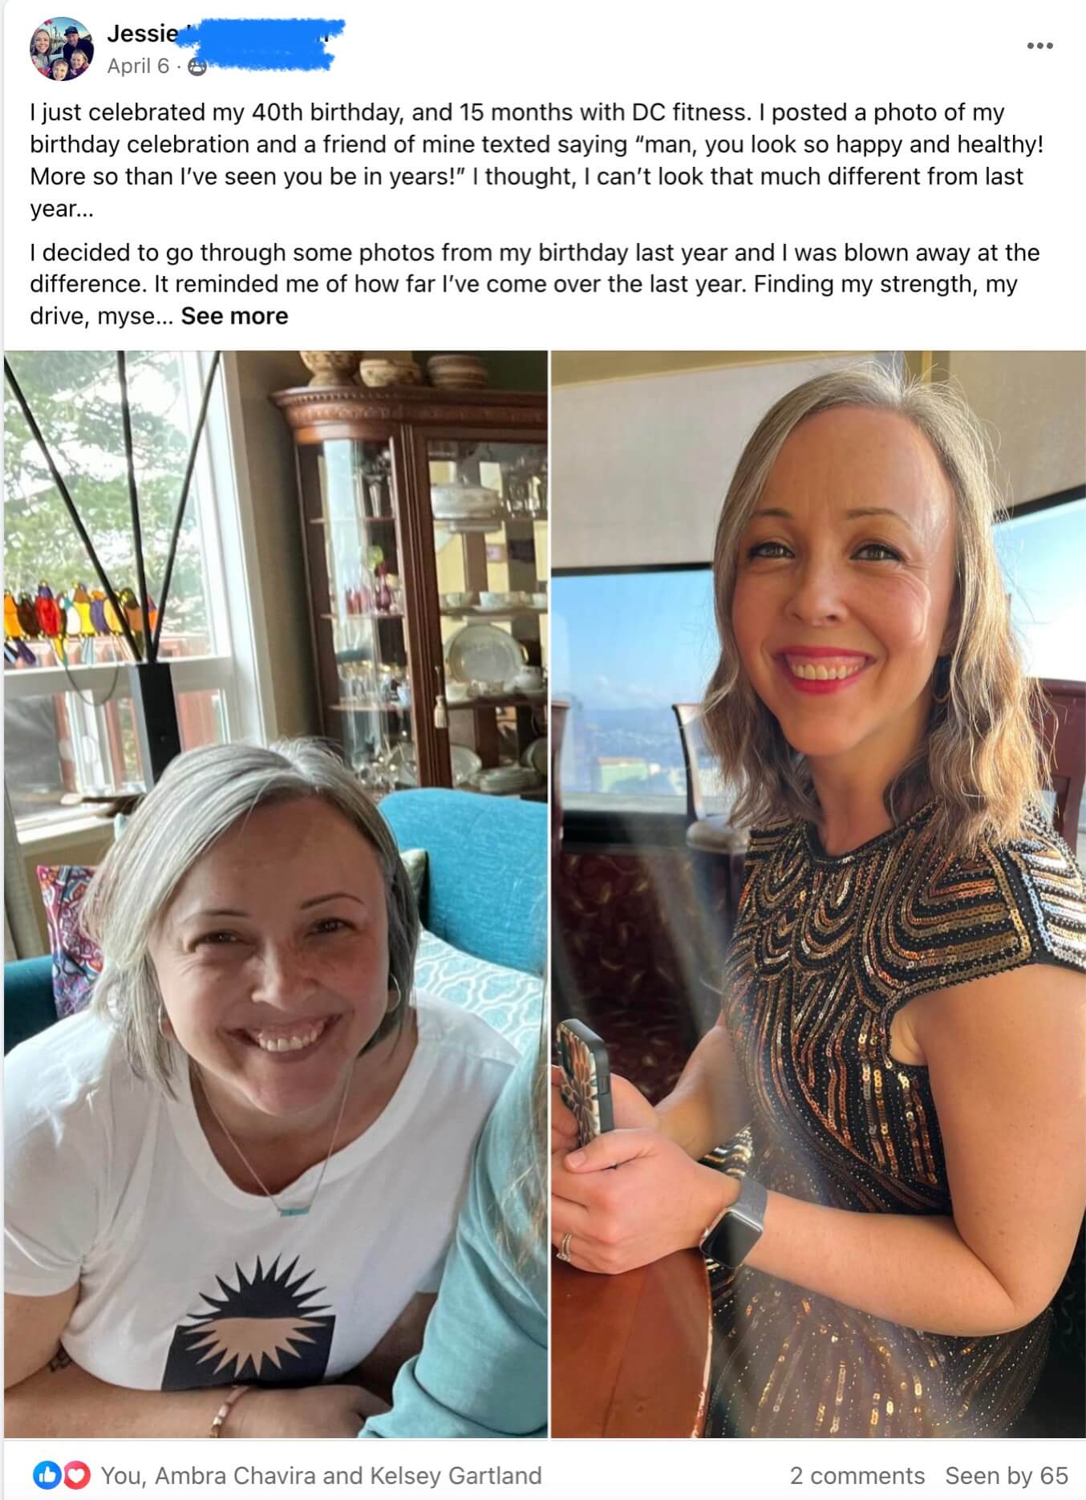Image resolution: width=1086 pixels, height=1500 pixels.
Task: Click the audience privacy icon beside April 6
Action: 197,67
